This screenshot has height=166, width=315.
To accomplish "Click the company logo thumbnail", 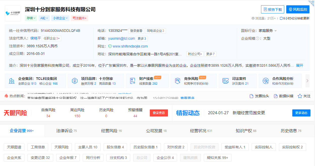I will 13,13.
